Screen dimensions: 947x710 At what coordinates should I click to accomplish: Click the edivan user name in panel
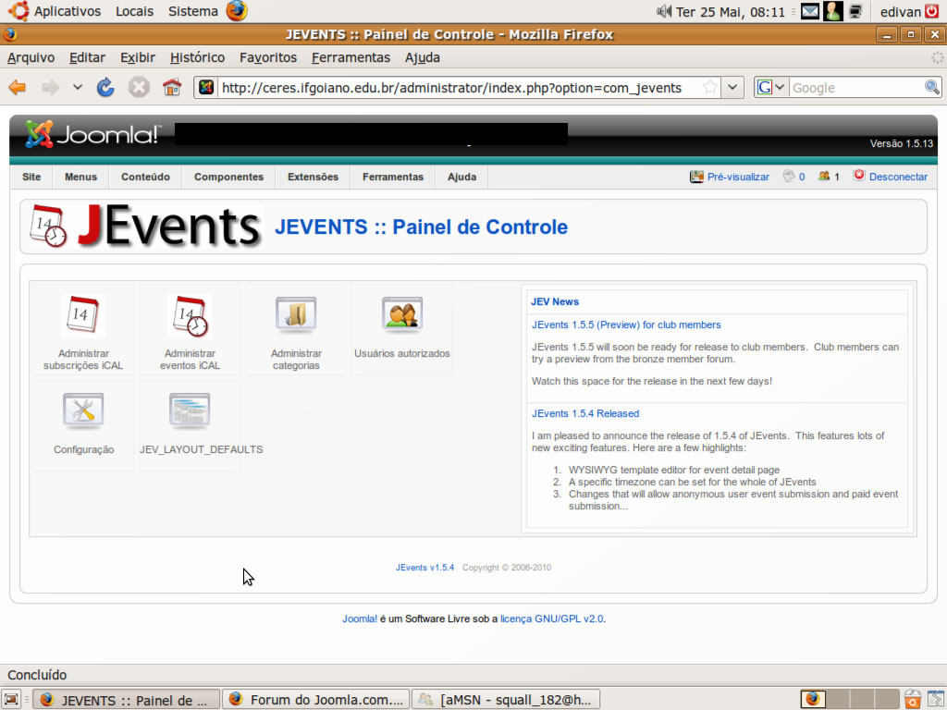[x=901, y=11]
